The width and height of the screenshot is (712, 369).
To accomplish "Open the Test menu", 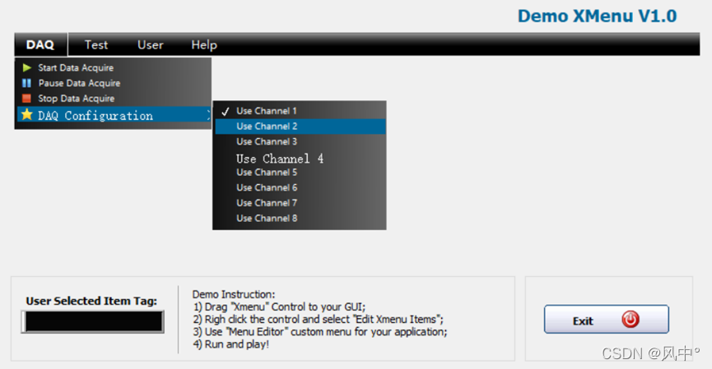I will point(96,45).
